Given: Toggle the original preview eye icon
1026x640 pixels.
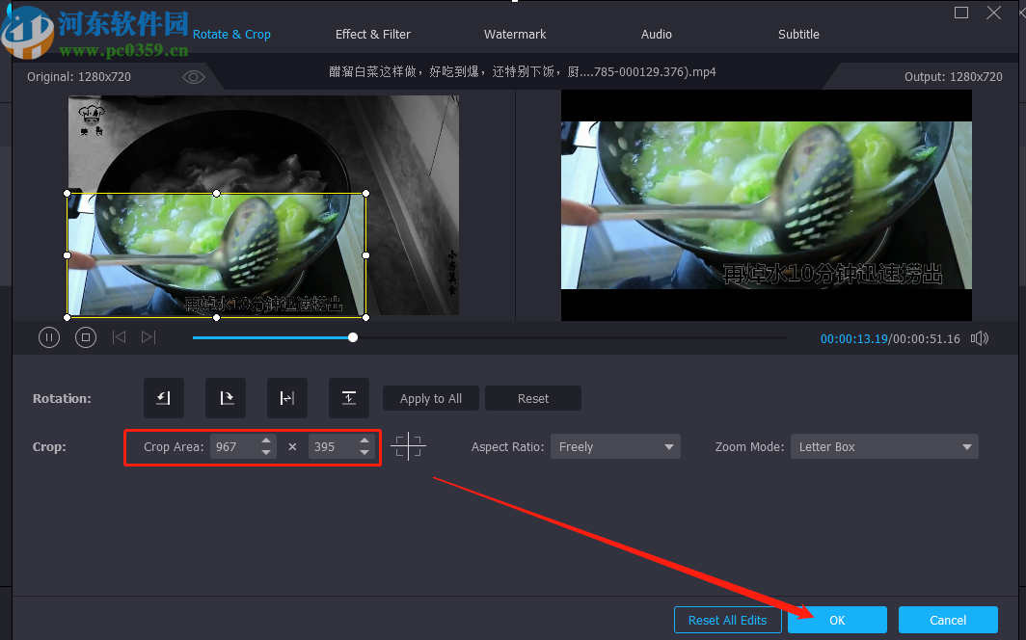Looking at the screenshot, I should tap(193, 77).
